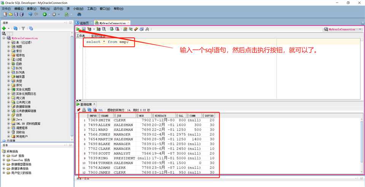
Task: Open the 帮助(H) menu
Action: point(118,9)
